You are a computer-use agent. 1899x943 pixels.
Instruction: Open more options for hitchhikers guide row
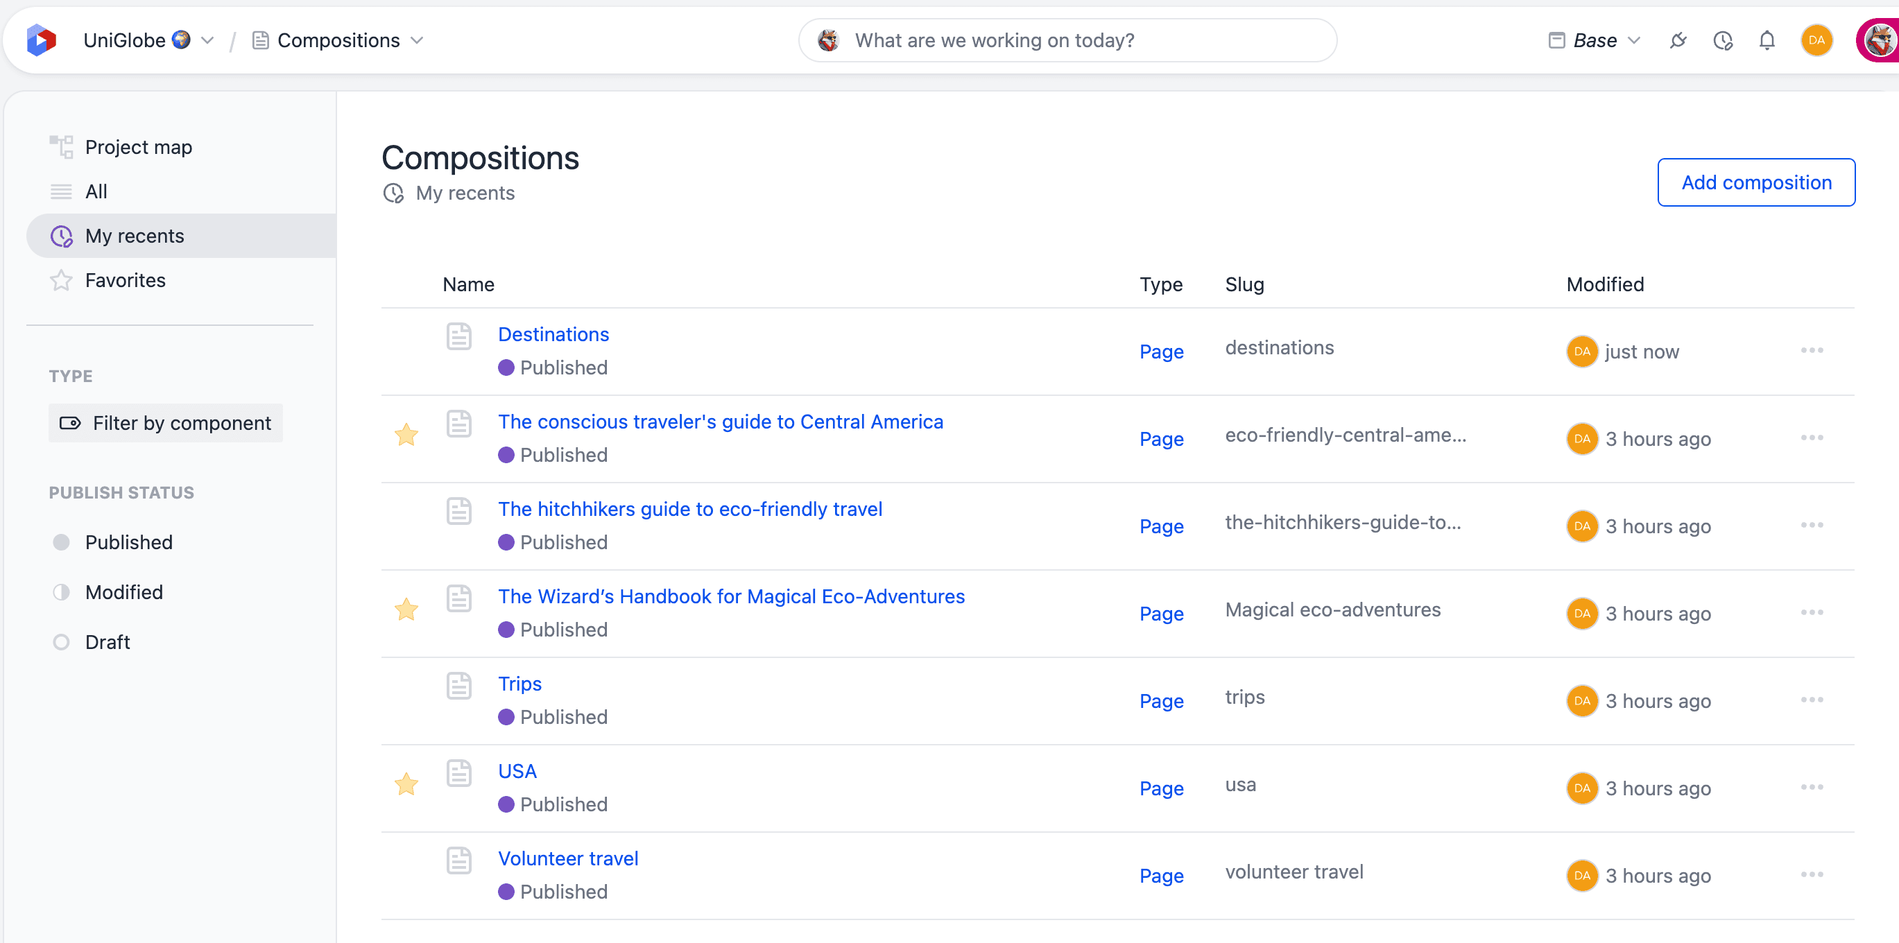tap(1812, 524)
